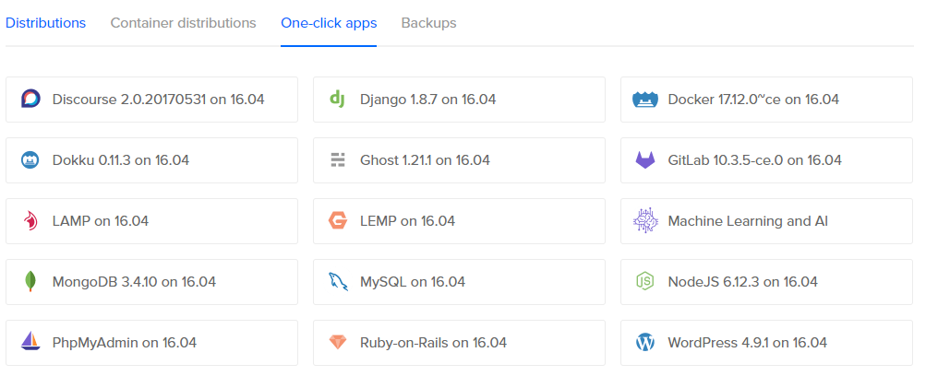926x376 pixels.
Task: Choose MongoDB 3.4.10 on 16.04 label
Action: pyautogui.click(x=134, y=282)
